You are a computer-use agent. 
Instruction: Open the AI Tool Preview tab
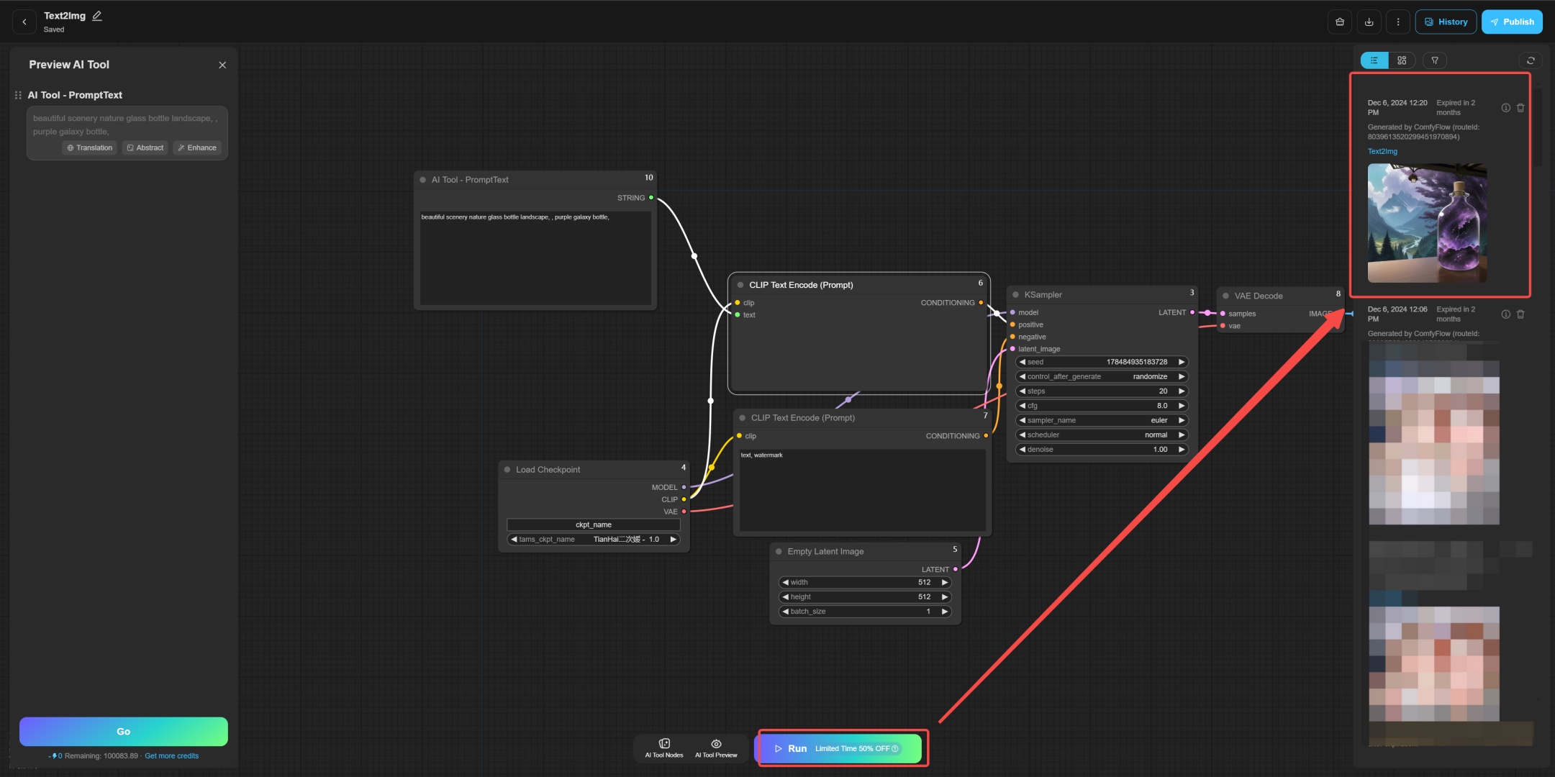pos(716,748)
